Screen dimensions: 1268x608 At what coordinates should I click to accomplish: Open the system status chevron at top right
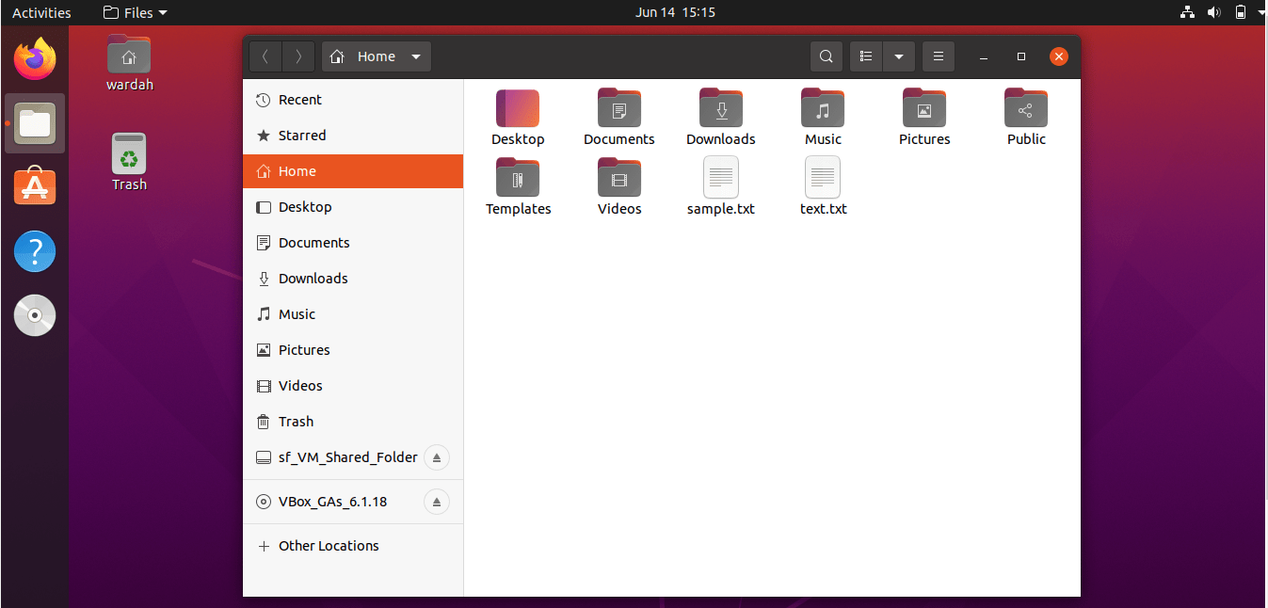coord(1260,12)
